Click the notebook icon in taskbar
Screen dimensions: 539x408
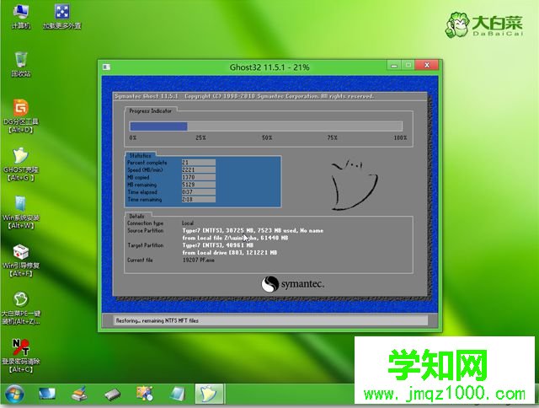178,394
